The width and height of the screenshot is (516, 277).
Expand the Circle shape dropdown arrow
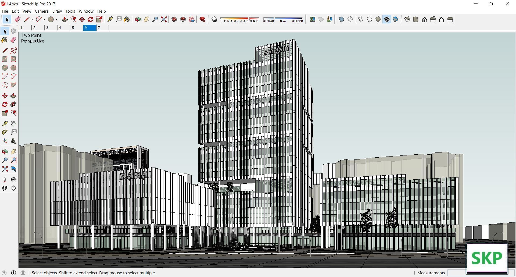pos(56,19)
